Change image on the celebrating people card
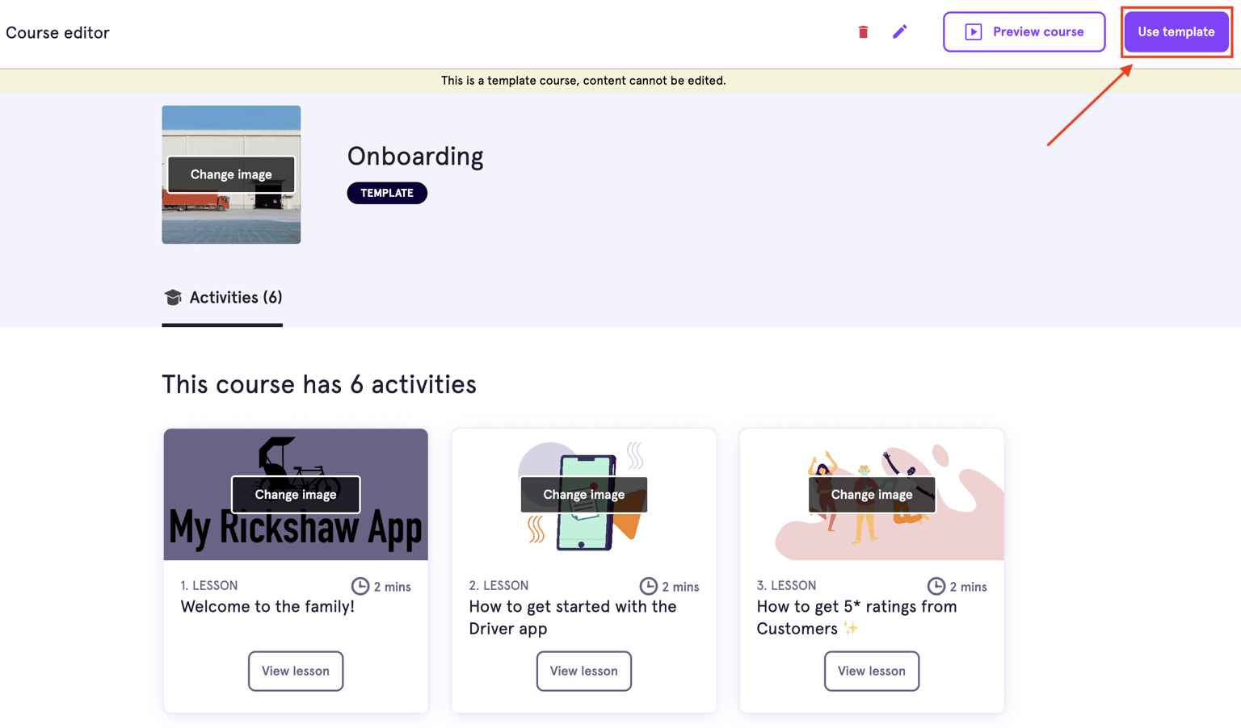This screenshot has height=728, width=1241. (x=872, y=495)
